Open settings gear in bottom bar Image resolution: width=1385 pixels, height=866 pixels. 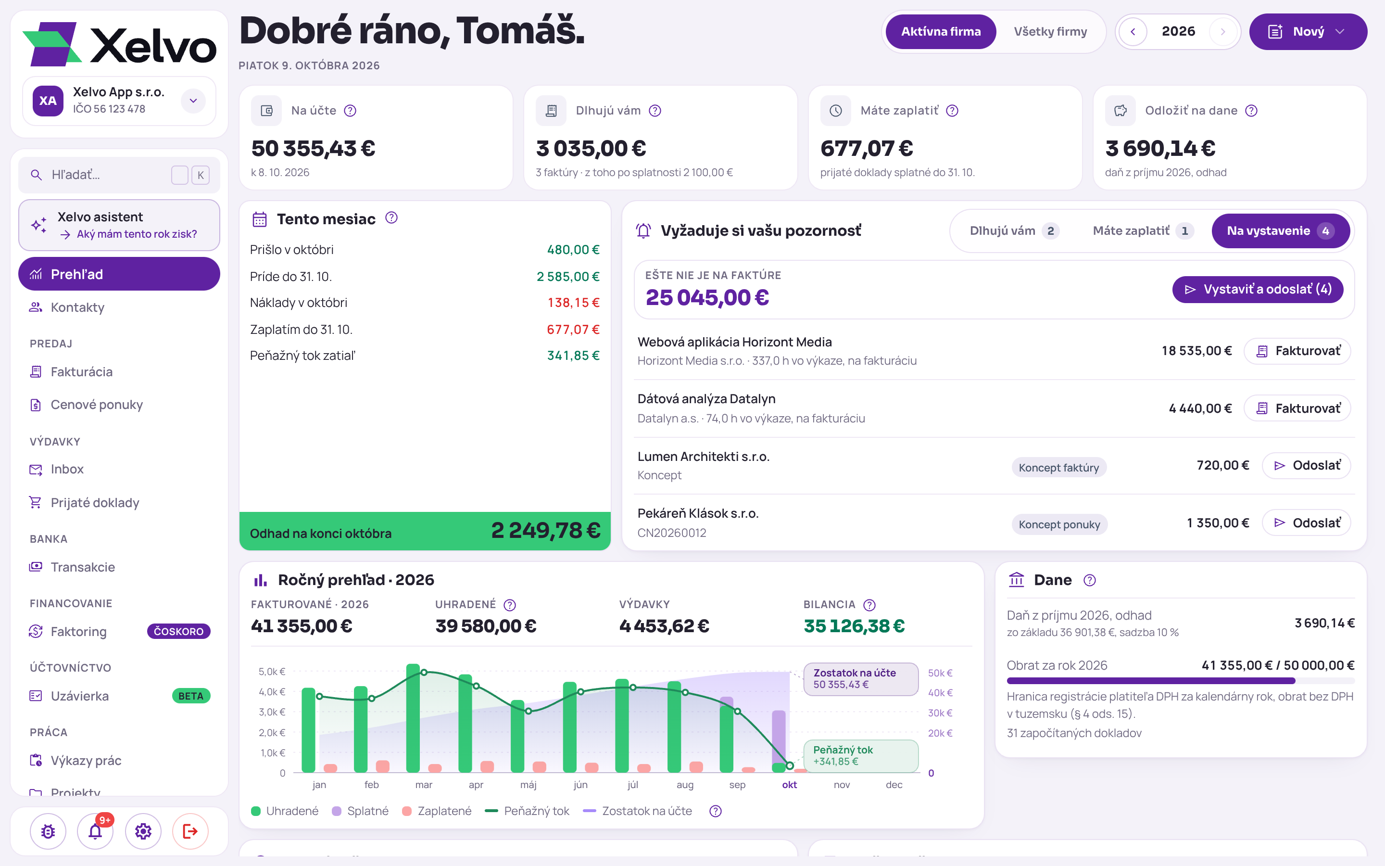143,831
